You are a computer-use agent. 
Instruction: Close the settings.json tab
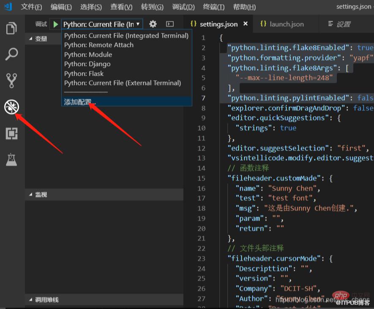[246, 24]
